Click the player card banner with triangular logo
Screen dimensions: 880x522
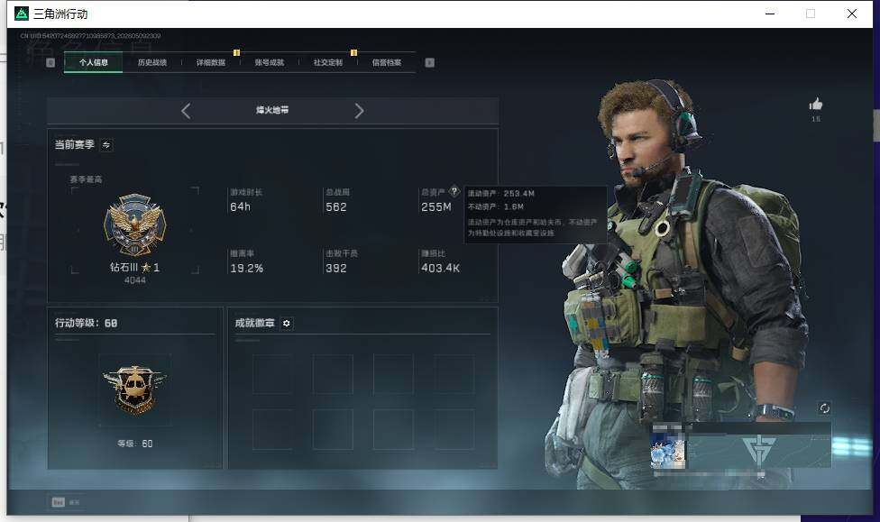pyautogui.click(x=758, y=450)
